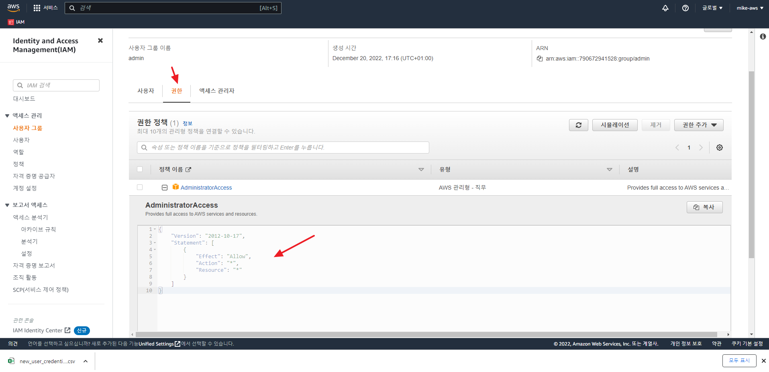Focus the AWS top search field
This screenshot has height=372, width=769.
[x=173, y=8]
